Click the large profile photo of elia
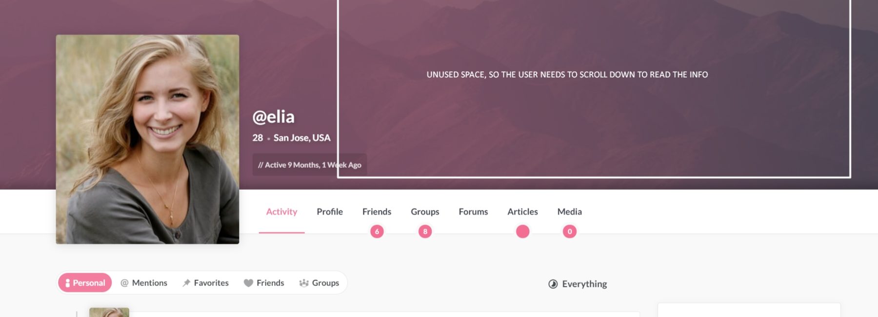 click(147, 139)
